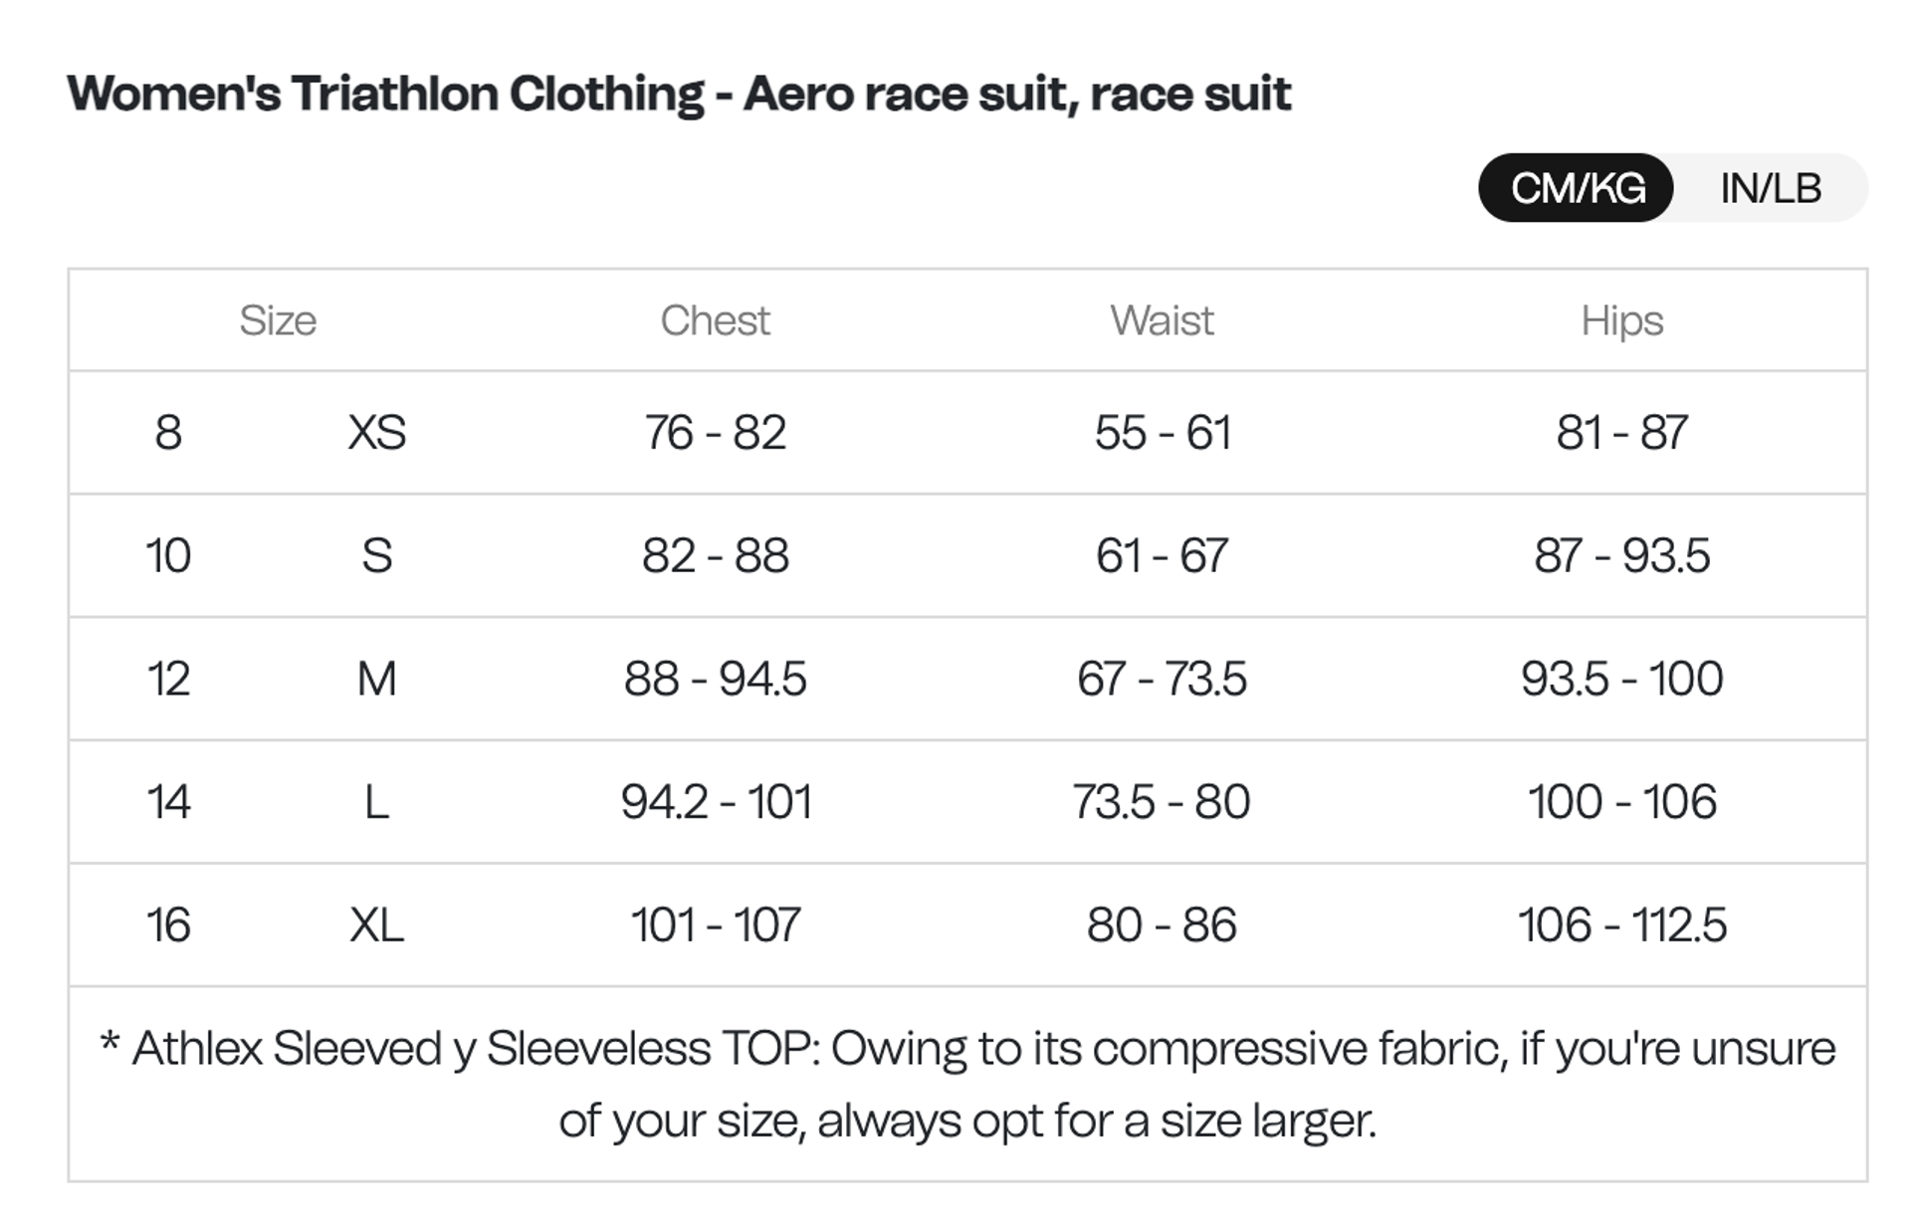Click hips measurement 106 - 112.5
Screen dimensions: 1911x1219
point(1621,924)
